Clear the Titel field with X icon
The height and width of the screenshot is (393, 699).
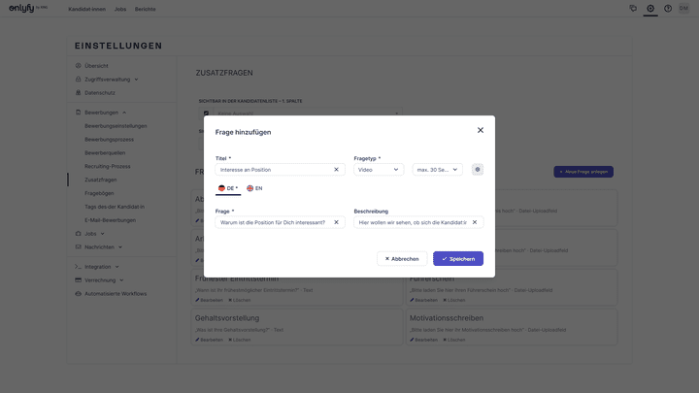coord(336,170)
